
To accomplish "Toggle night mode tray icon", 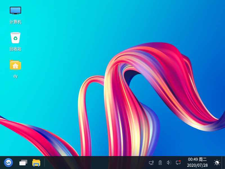I will [x=217, y=163].
